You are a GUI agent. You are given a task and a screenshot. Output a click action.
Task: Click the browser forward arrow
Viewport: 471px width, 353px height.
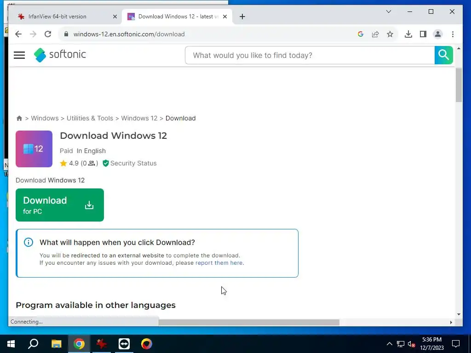pos(33,34)
